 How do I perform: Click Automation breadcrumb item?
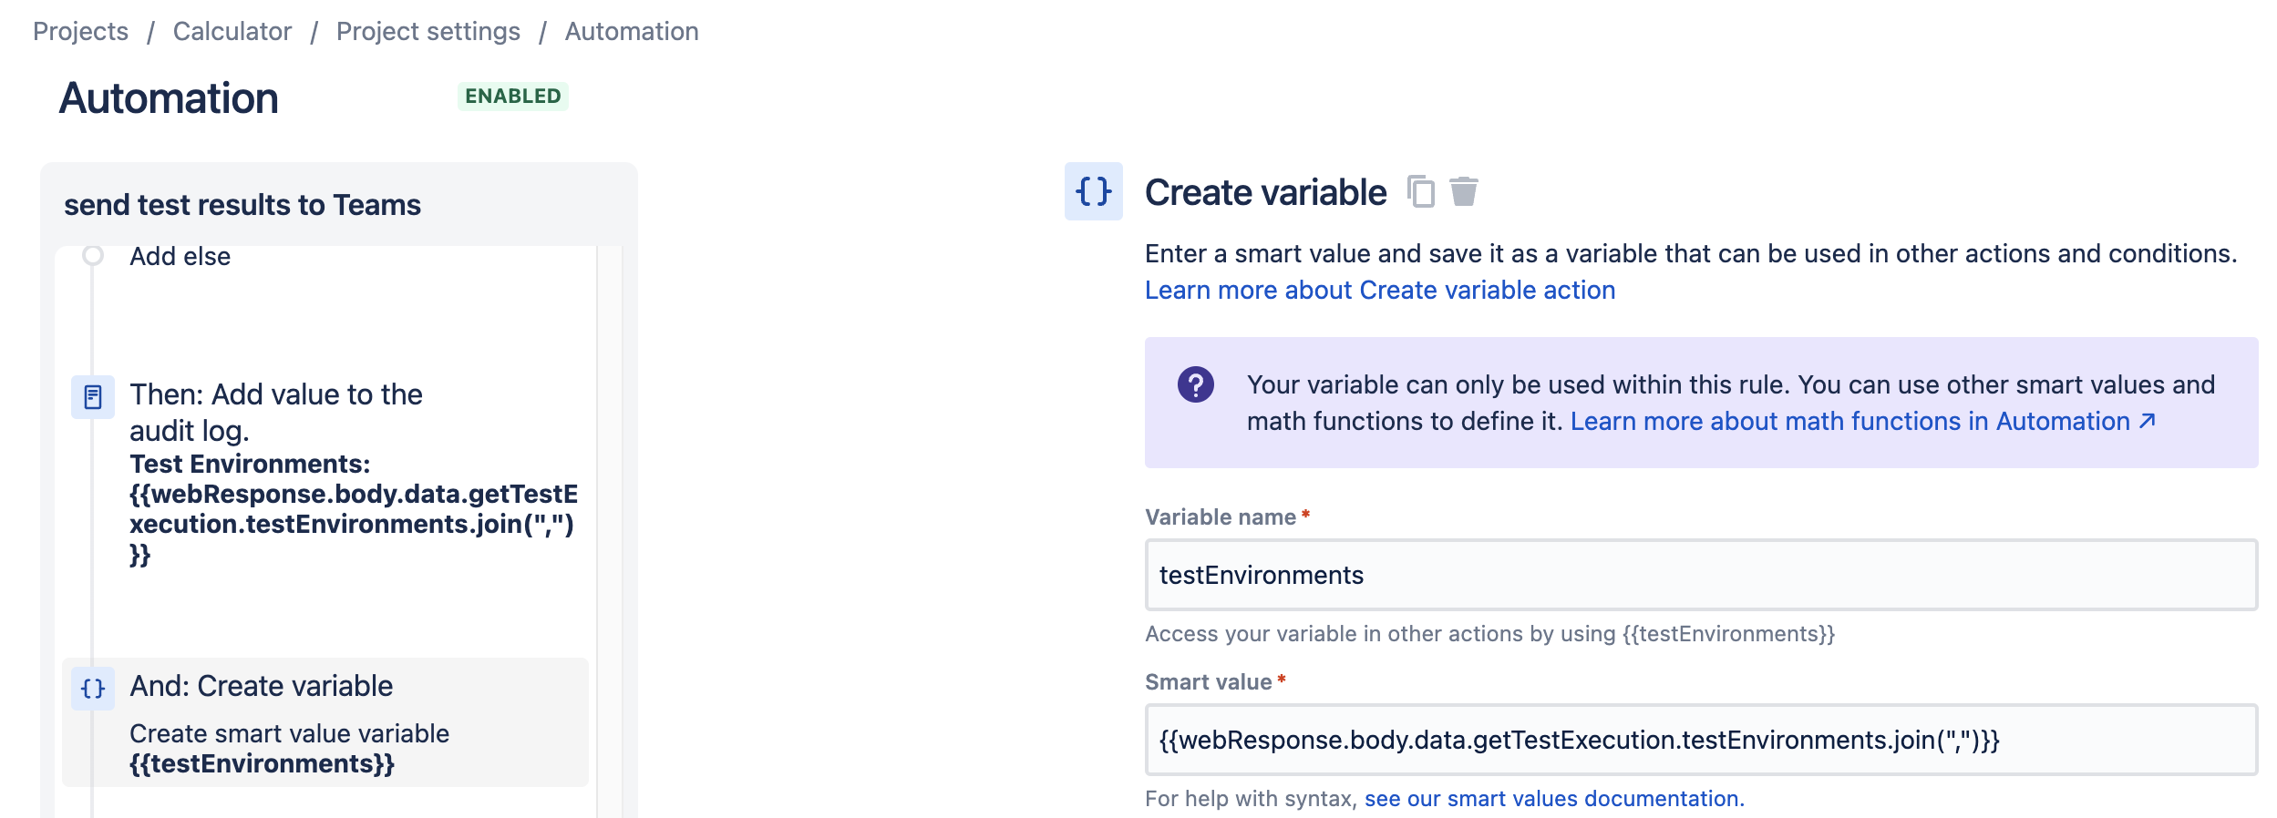pos(632,31)
